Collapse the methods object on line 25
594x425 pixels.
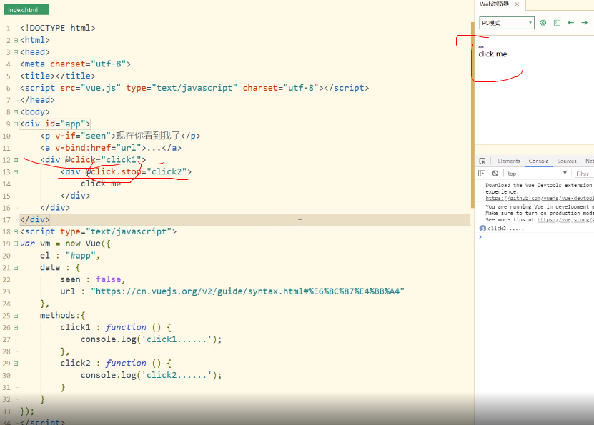click(x=16, y=315)
